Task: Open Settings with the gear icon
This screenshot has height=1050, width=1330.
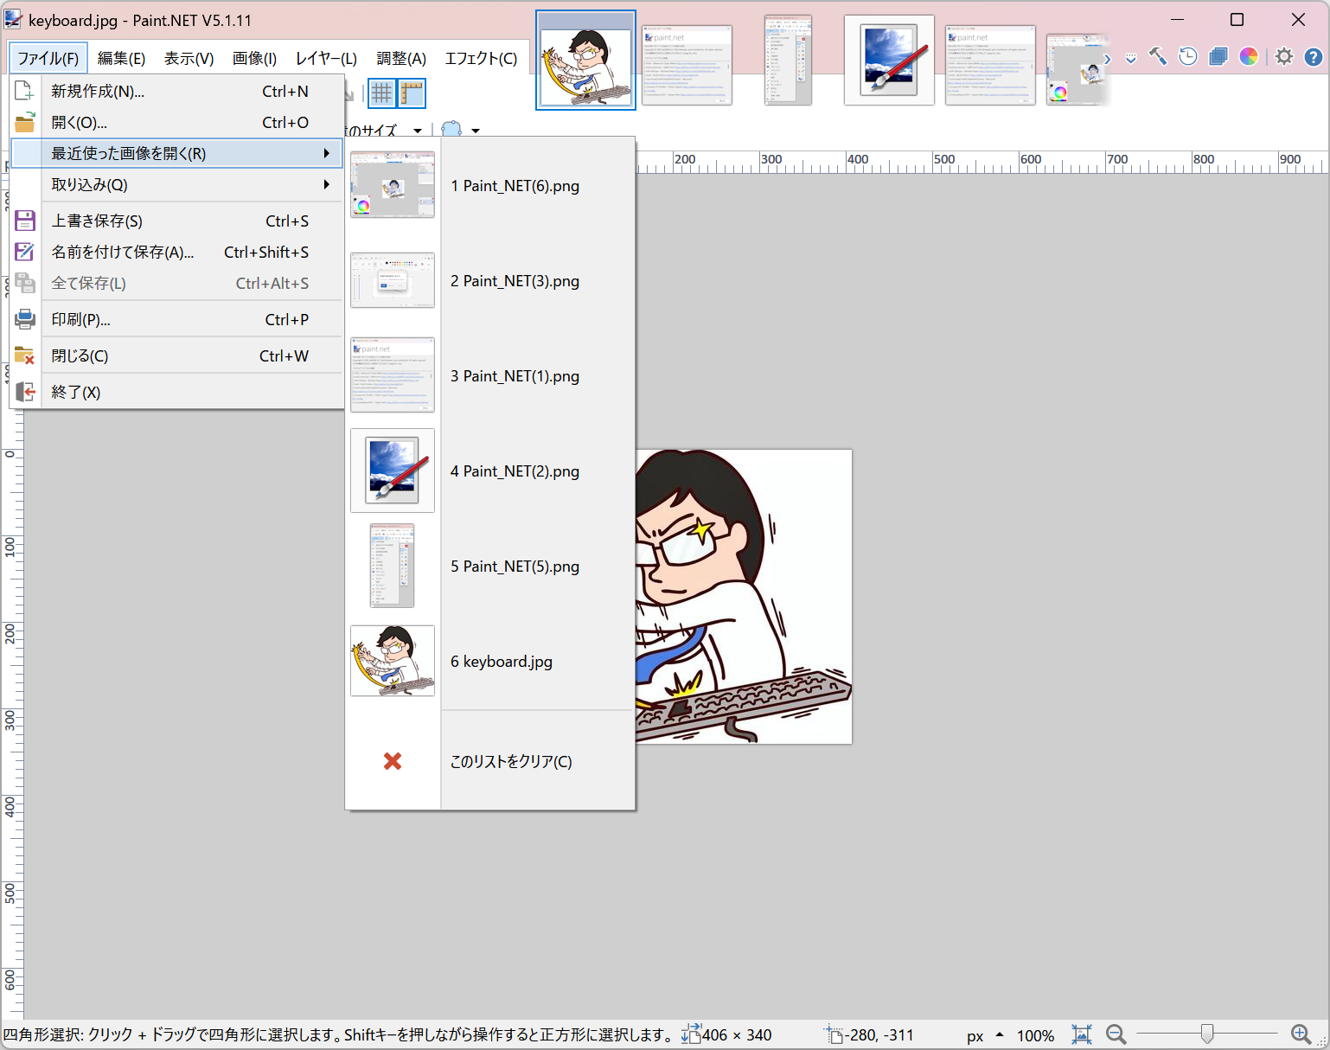Action: click(1284, 57)
